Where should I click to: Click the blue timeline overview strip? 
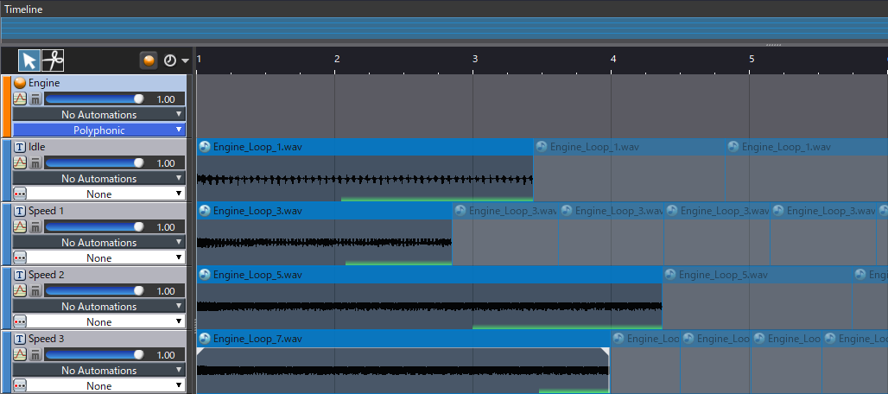click(444, 29)
